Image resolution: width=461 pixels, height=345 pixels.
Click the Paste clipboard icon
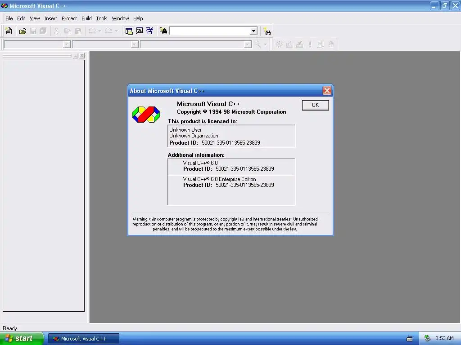point(78,31)
